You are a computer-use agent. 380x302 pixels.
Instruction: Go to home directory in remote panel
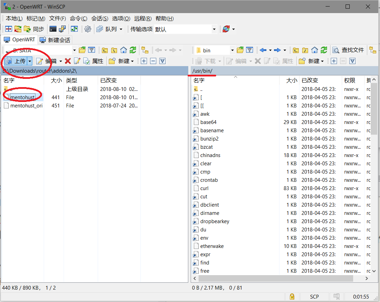click(315, 50)
